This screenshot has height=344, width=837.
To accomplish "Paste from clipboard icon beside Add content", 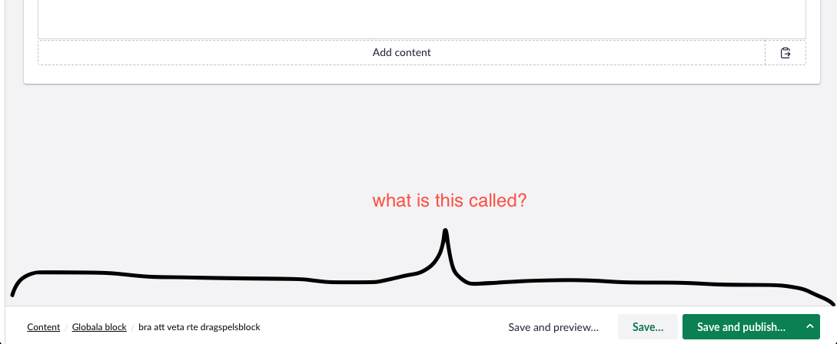I will 786,52.
